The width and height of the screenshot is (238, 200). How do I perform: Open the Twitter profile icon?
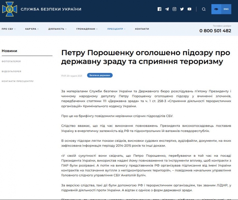click(182, 9)
